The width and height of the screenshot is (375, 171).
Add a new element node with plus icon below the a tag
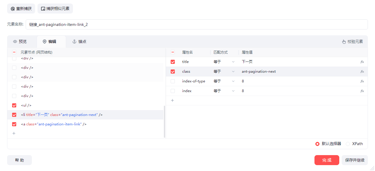click(14, 133)
